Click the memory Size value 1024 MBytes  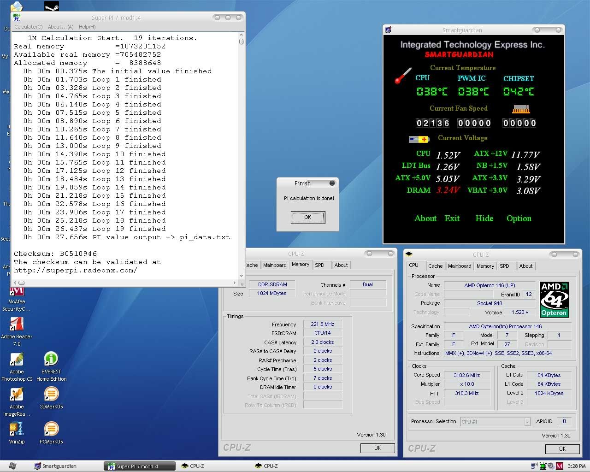[x=272, y=293]
